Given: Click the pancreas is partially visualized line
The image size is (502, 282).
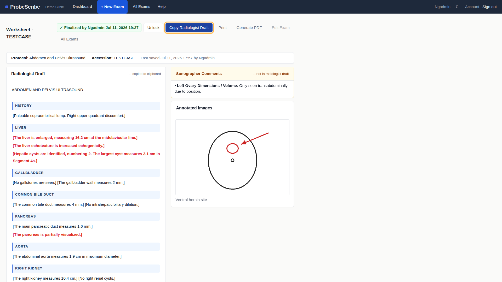Looking at the screenshot, I should pos(47,234).
